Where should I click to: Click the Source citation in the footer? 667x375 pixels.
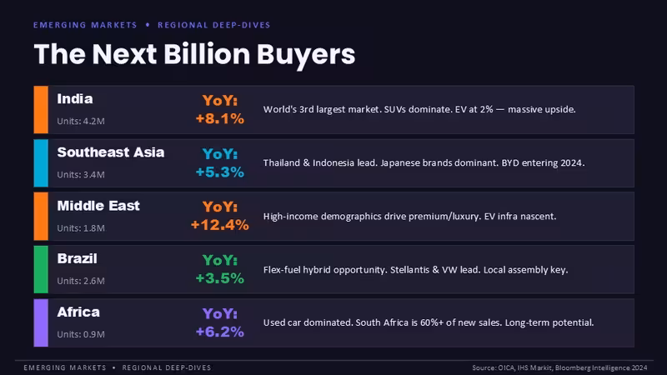[559, 367]
